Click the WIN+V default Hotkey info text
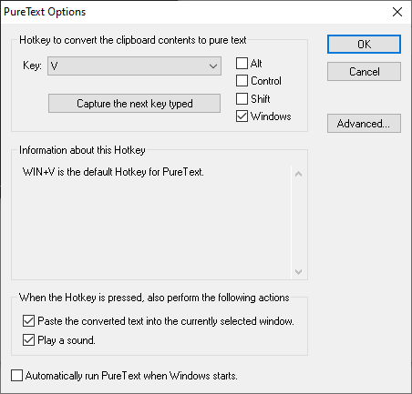 [x=113, y=172]
